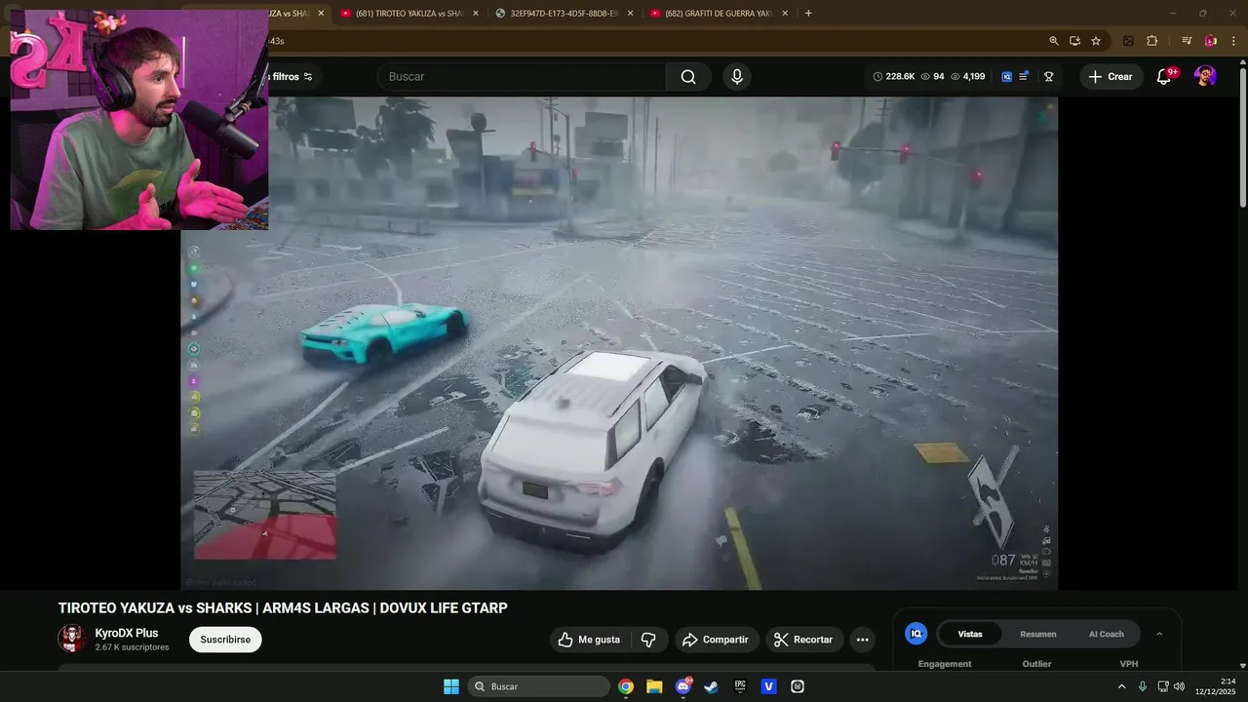
Task: Click into the YouTube Buscar search field
Action: (x=523, y=77)
